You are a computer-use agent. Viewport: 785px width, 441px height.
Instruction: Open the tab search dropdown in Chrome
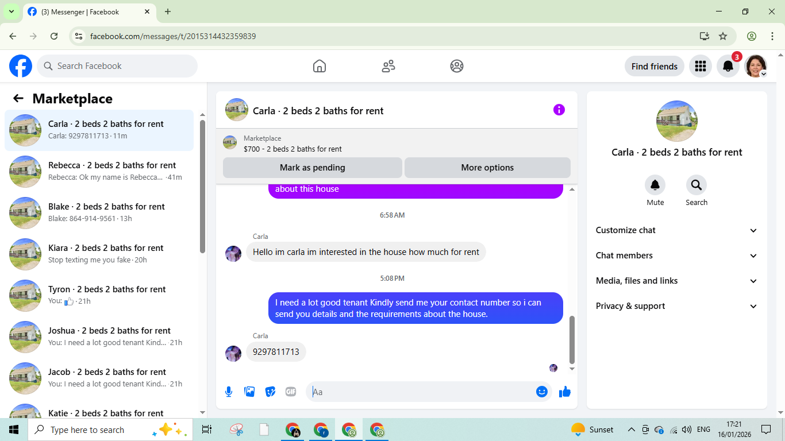pos(11,11)
